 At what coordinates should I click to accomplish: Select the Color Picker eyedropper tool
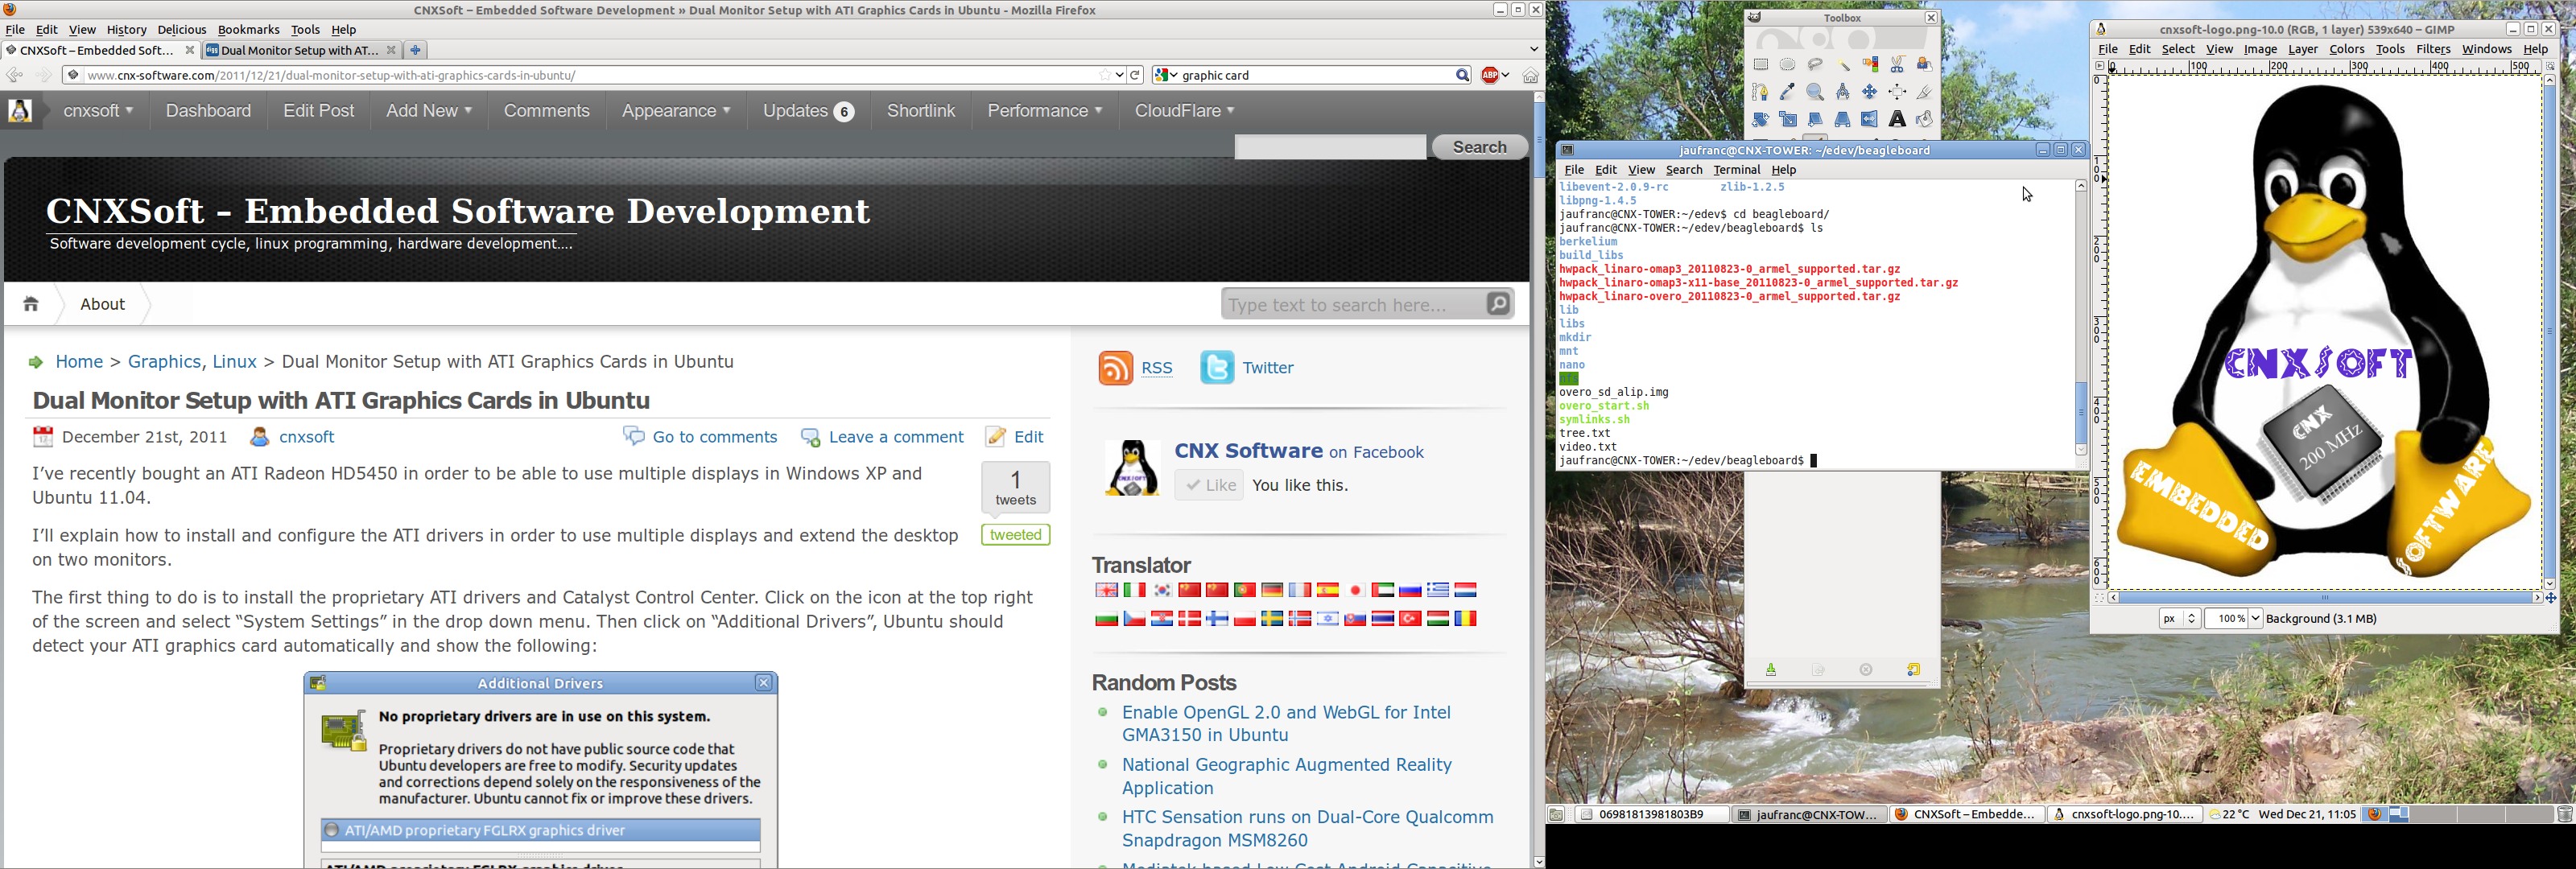[x=1788, y=92]
